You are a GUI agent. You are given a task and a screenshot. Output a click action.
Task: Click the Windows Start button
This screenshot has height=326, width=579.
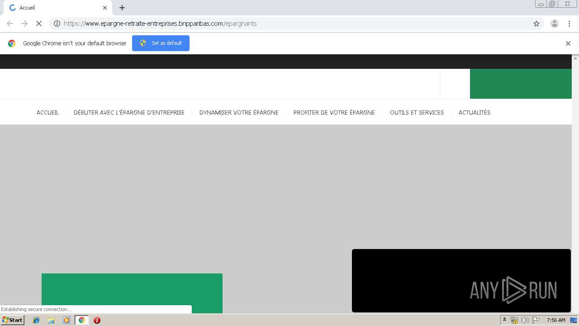point(12,320)
